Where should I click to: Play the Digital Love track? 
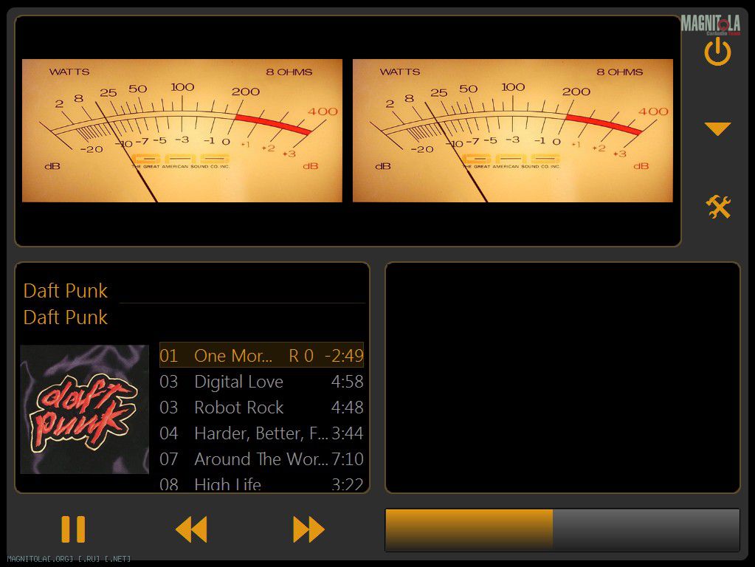[x=261, y=382]
